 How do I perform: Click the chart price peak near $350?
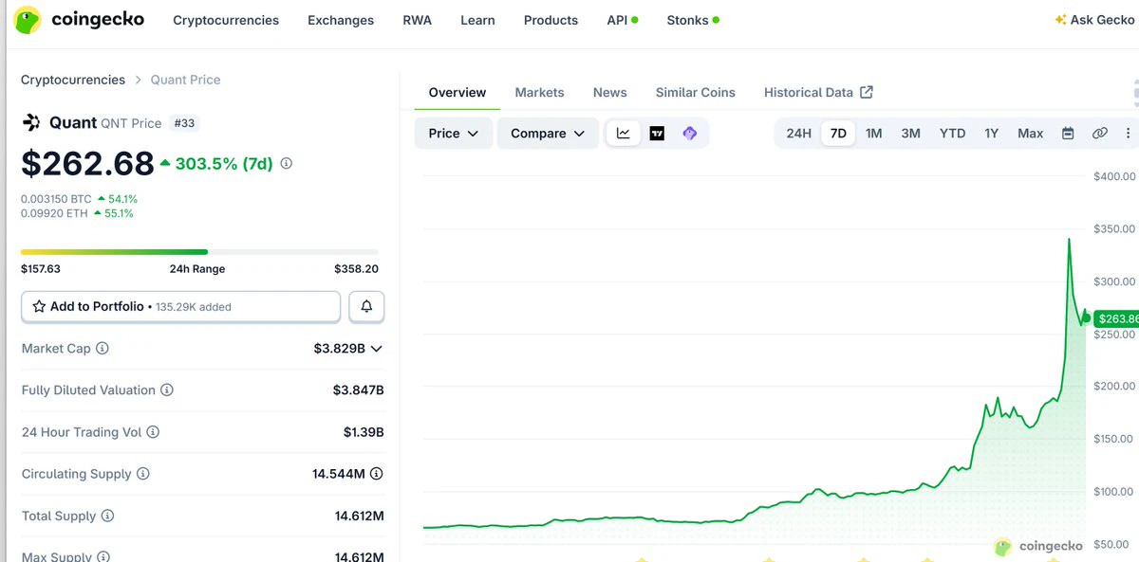1070,240
